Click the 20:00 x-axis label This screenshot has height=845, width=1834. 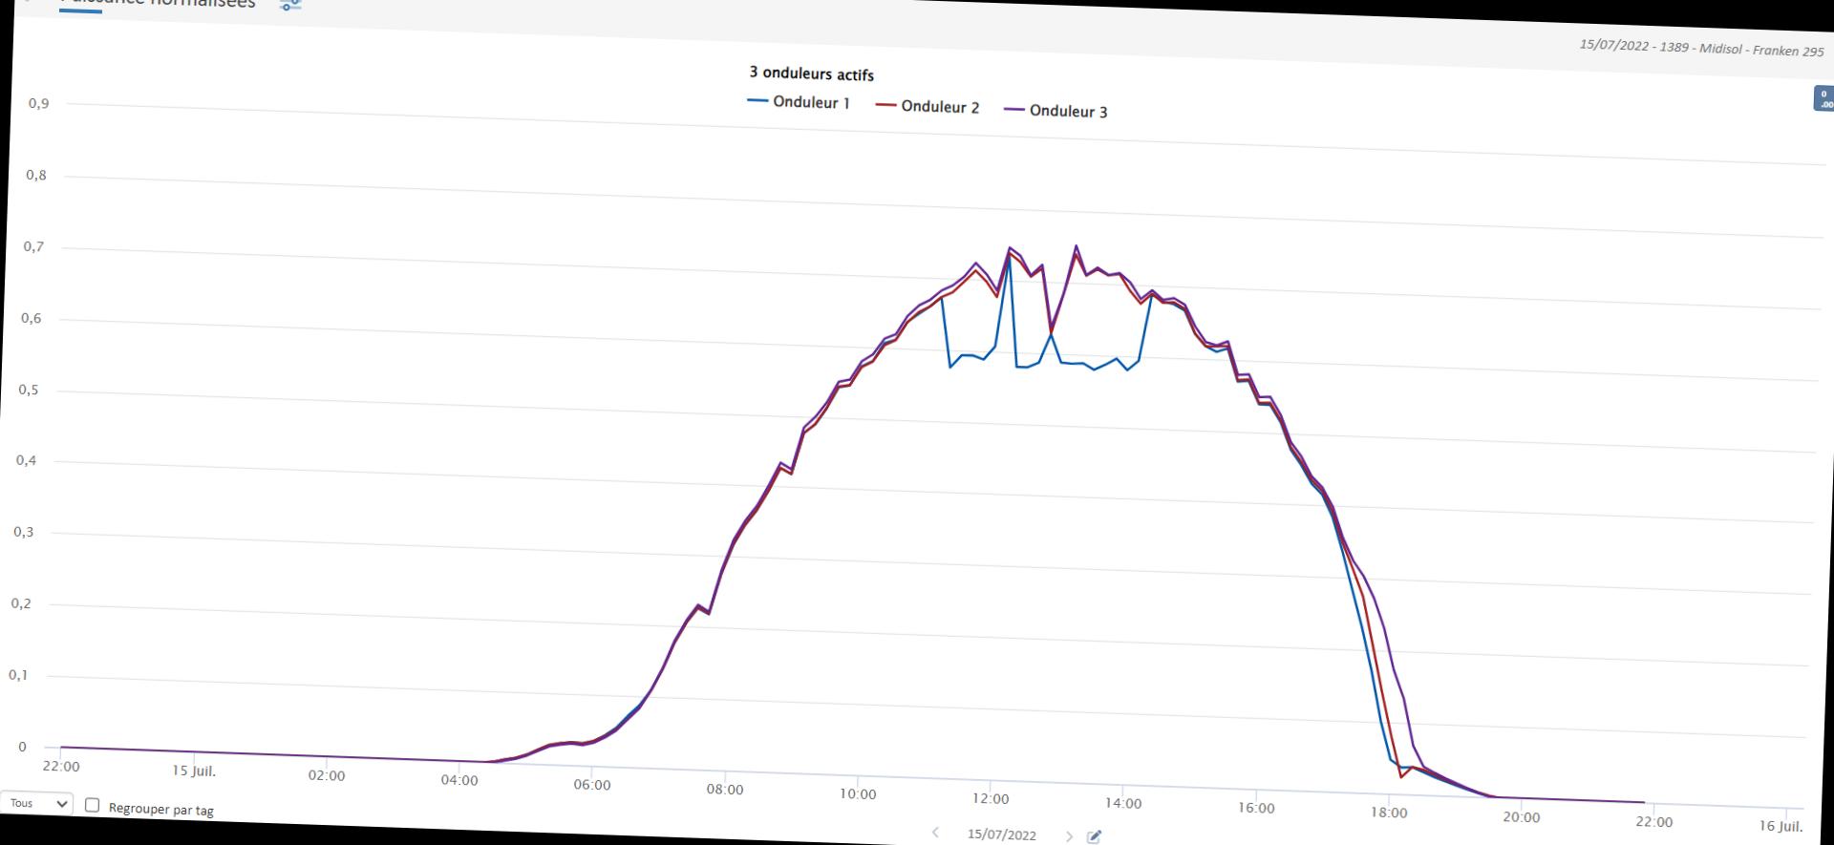1522,816
